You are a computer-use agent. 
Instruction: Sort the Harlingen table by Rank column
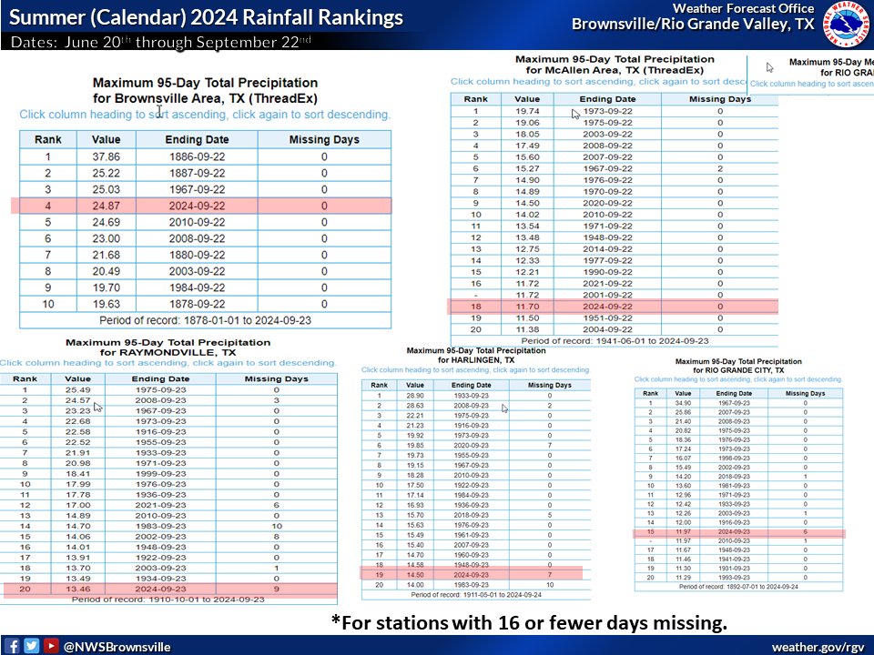(x=381, y=385)
